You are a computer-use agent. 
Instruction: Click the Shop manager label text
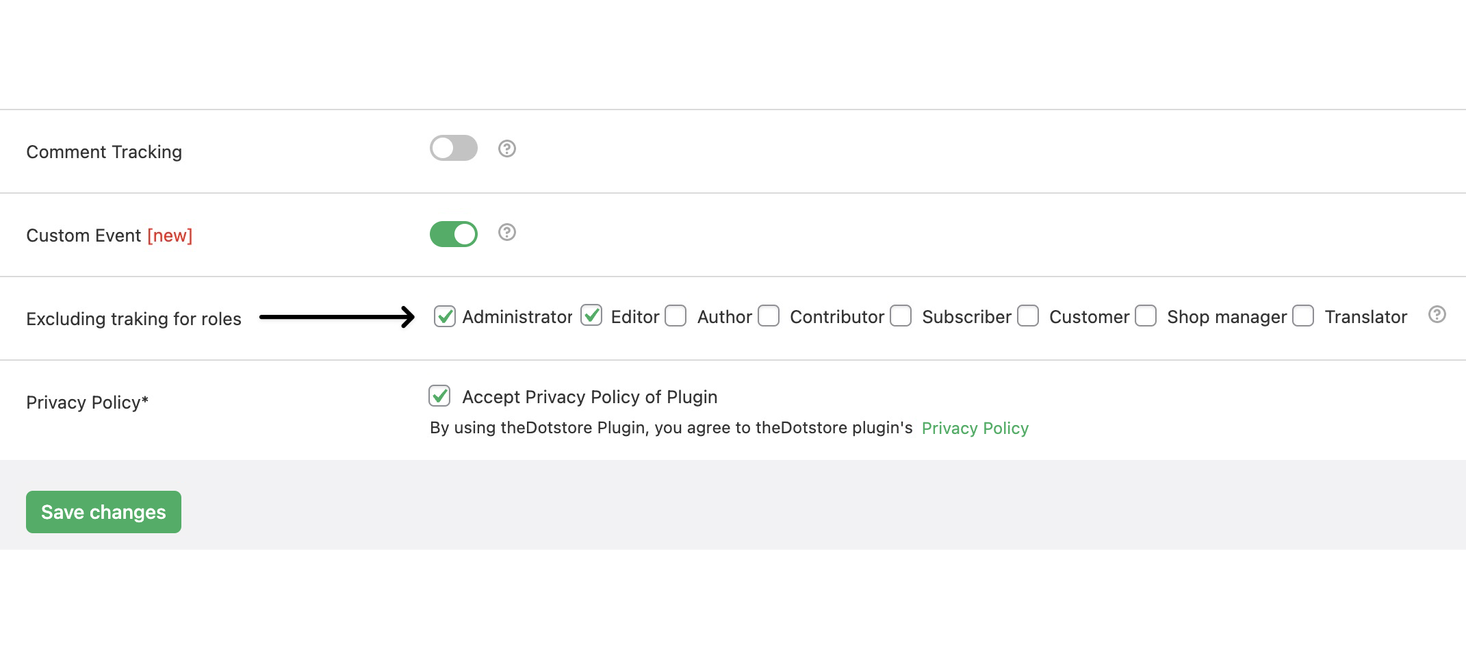1226,318
